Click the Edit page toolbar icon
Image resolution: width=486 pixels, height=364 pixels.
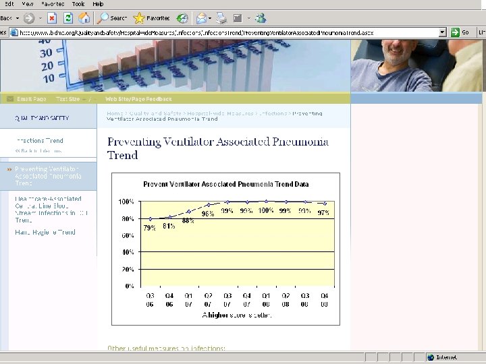pos(238,18)
